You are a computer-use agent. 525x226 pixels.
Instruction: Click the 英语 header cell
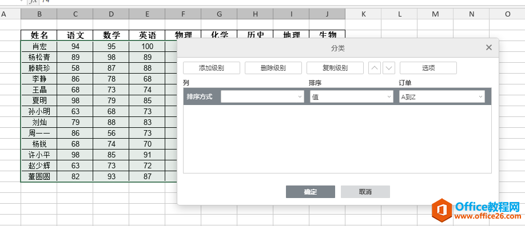tap(148, 35)
